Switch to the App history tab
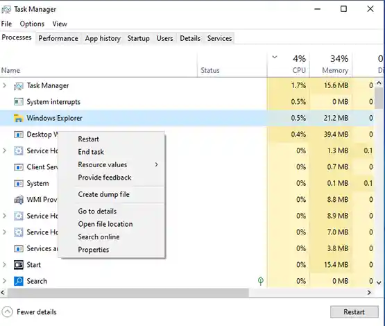Image resolution: width=385 pixels, height=326 pixels. [x=103, y=38]
